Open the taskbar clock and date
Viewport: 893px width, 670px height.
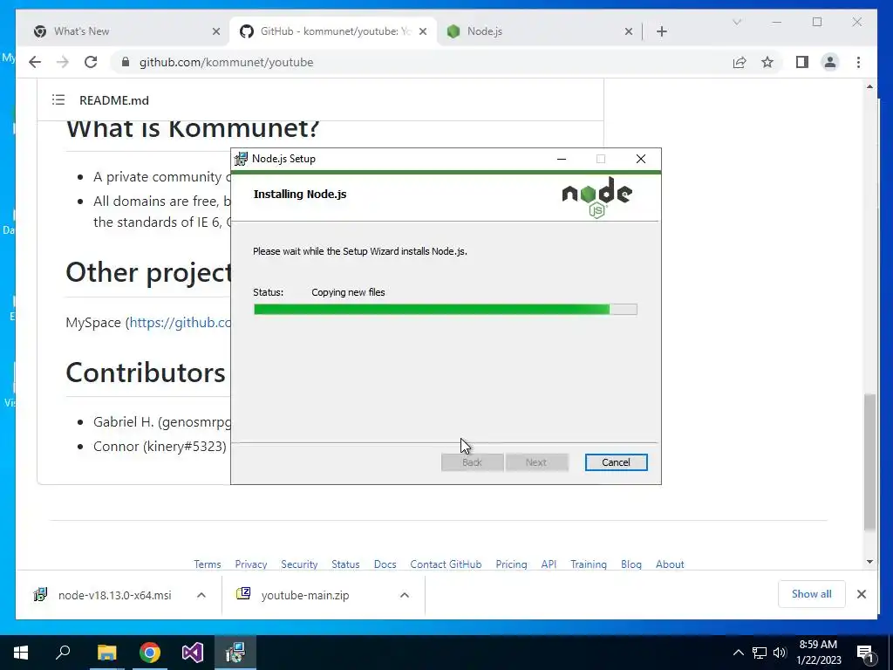tap(818, 653)
